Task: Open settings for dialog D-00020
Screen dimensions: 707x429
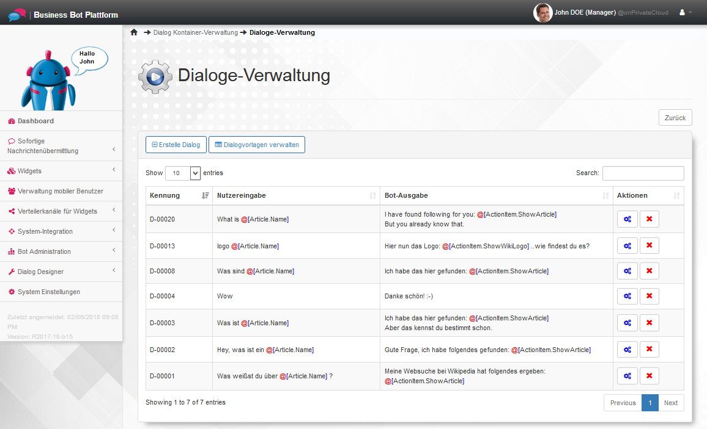Action: point(627,219)
